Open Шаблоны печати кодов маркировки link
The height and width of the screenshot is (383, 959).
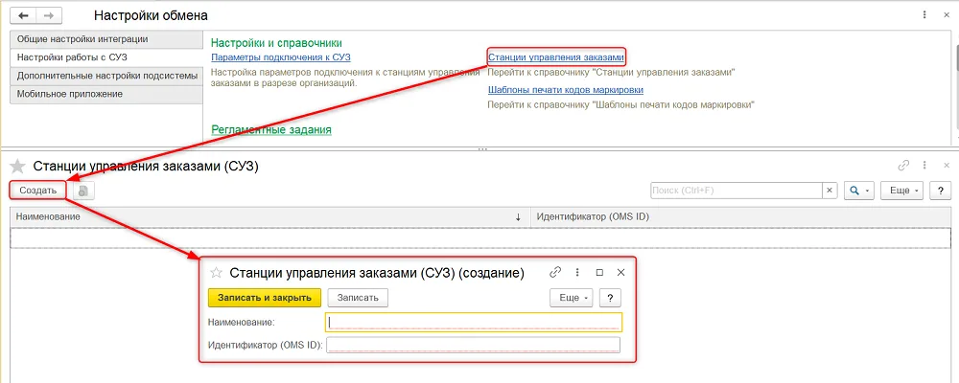click(x=566, y=90)
